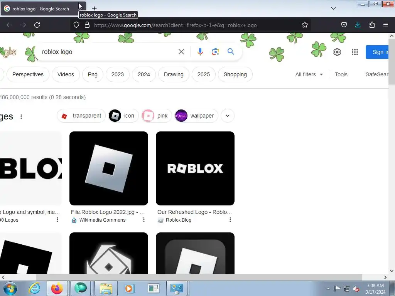Show hidden system tray icons
This screenshot has width=395, height=296.
[x=328, y=289]
